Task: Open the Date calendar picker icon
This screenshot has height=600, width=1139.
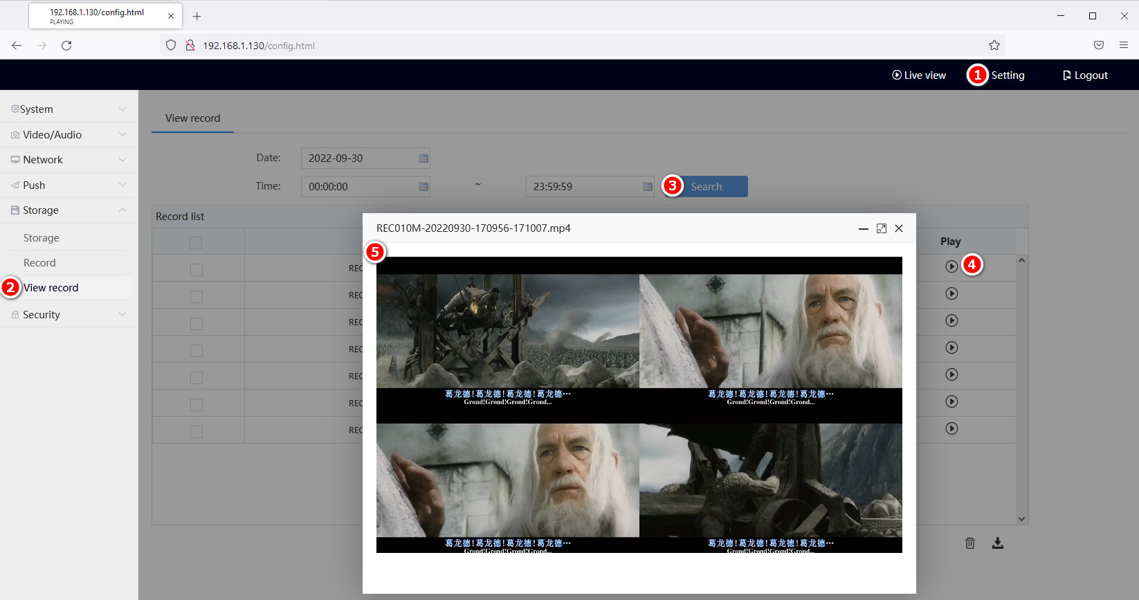Action: [x=423, y=158]
